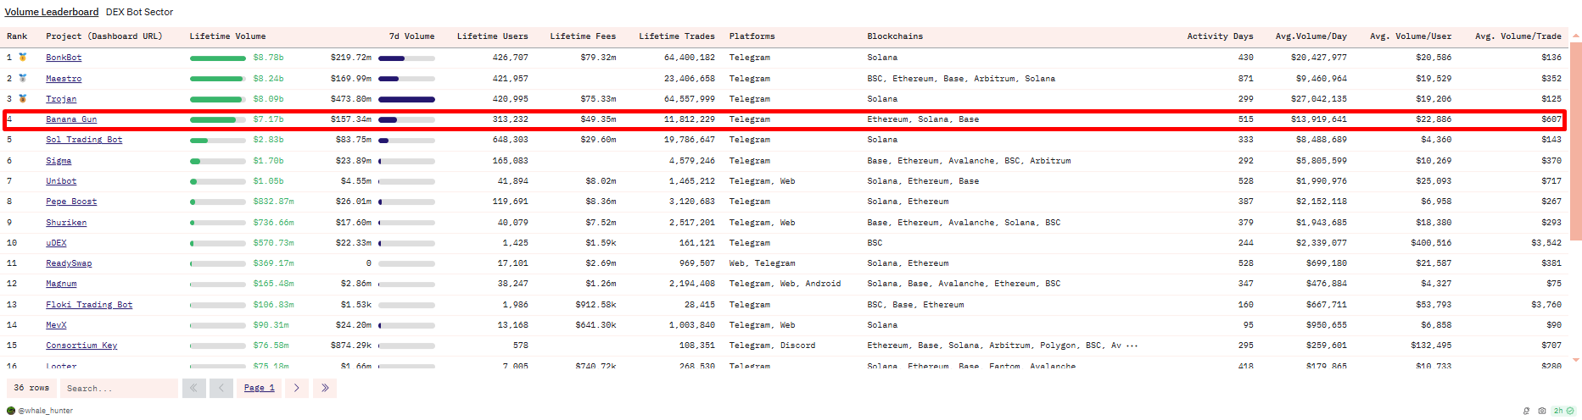Image resolution: width=1582 pixels, height=420 pixels.
Task: Click Trojan's full 7d Volume bar
Action: 406,99
